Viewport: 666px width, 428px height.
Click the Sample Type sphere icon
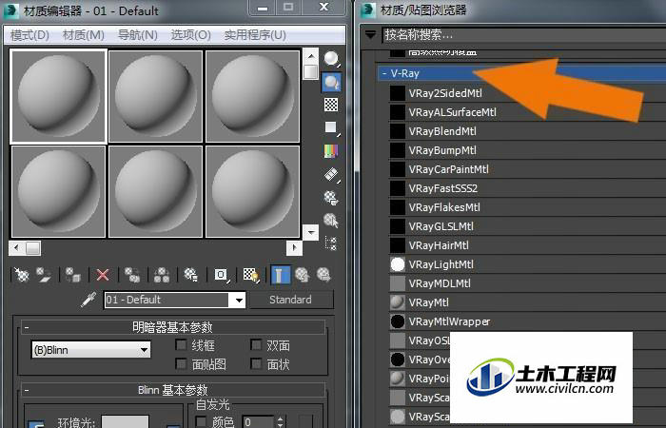point(331,59)
